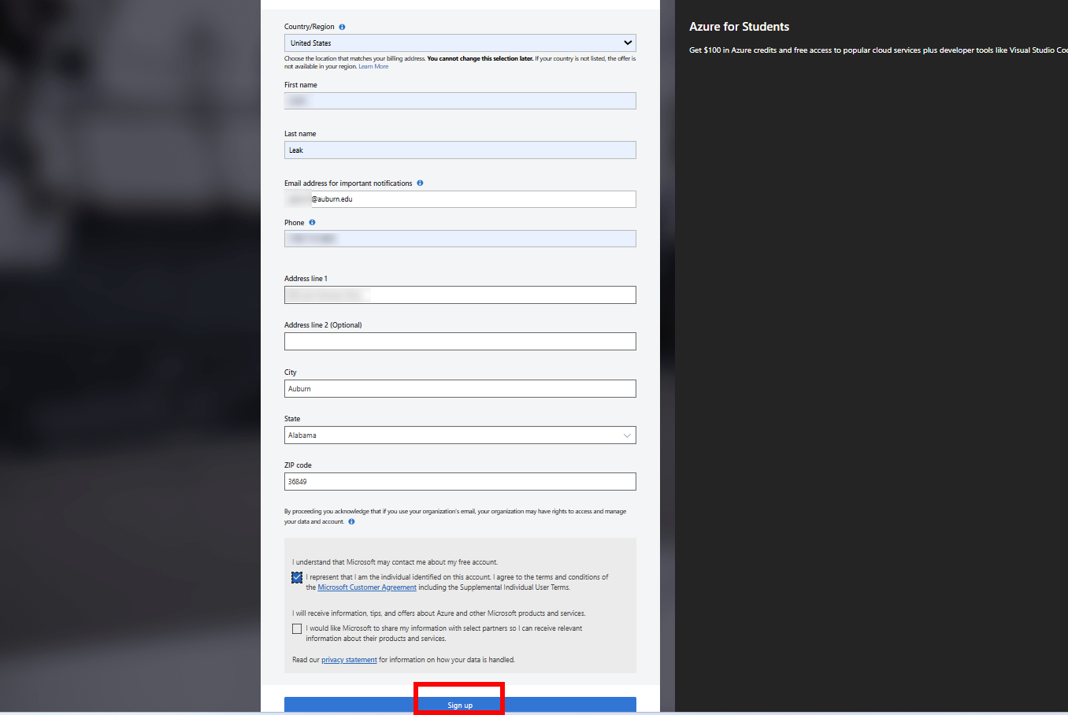
Task: Click the Sign up button
Action: pyautogui.click(x=459, y=706)
